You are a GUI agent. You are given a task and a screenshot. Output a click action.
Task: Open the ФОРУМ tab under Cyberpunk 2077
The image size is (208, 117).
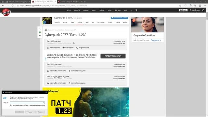coord(118,22)
